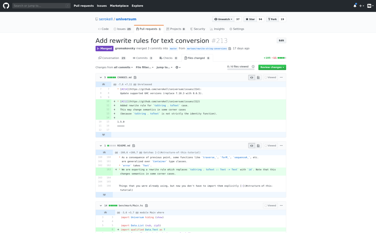The width and height of the screenshot is (376, 233).
Task: Open more options for benchmark/Main.hs
Action: click(x=281, y=205)
